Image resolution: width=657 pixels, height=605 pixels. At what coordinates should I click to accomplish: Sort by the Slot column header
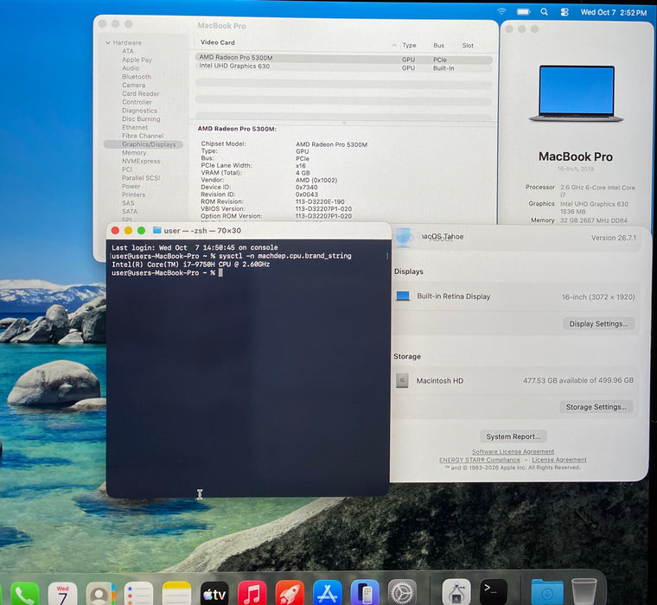click(468, 45)
